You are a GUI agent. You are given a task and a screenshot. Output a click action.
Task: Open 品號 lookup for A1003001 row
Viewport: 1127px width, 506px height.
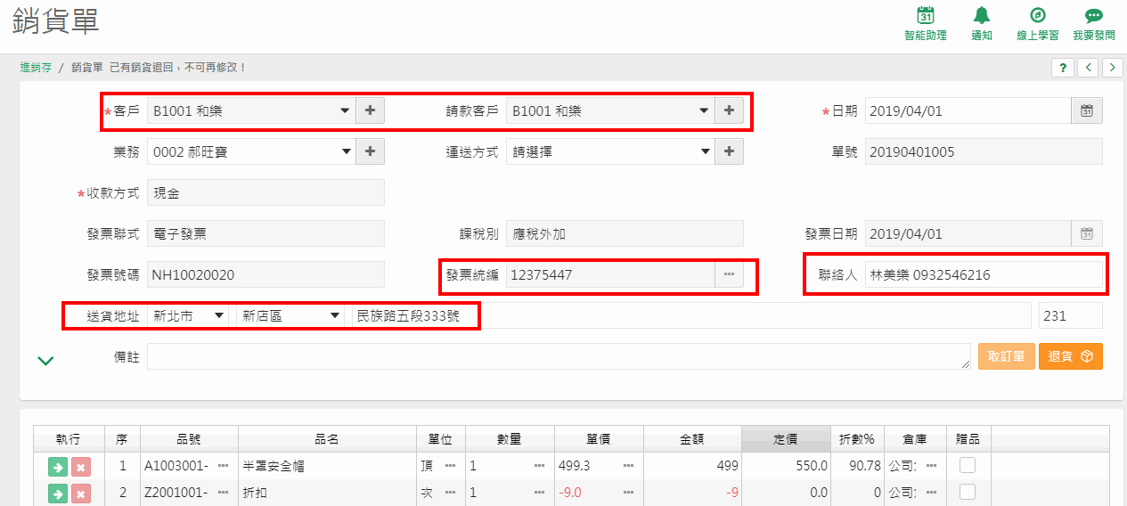click(x=223, y=466)
